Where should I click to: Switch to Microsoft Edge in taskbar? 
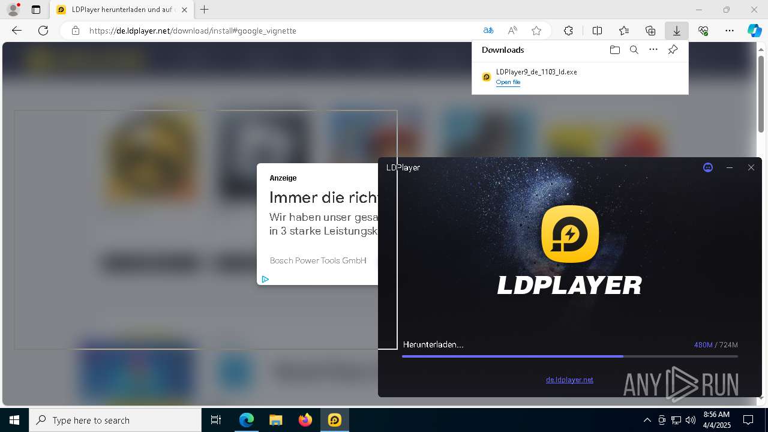coord(247,420)
